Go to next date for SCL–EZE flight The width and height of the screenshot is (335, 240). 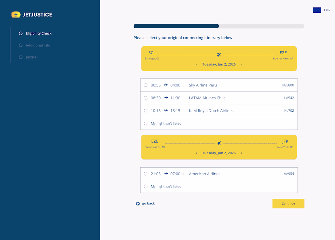pos(242,64)
